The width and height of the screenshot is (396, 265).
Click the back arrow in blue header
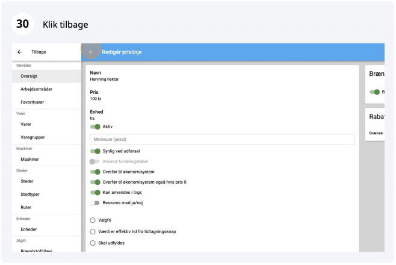[91, 52]
